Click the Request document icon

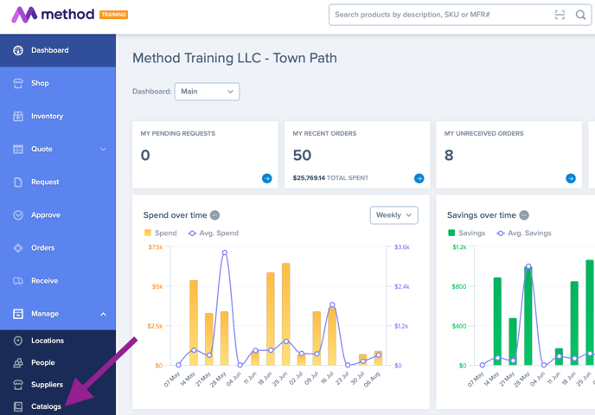18,182
